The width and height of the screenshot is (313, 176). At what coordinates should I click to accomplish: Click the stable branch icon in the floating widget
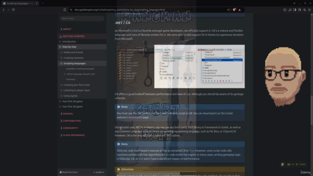pyautogui.click(x=297, y=164)
